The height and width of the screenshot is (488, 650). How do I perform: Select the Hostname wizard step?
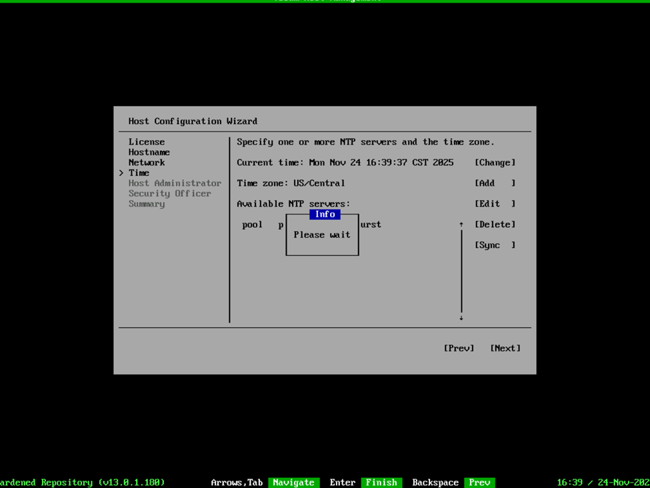[149, 152]
